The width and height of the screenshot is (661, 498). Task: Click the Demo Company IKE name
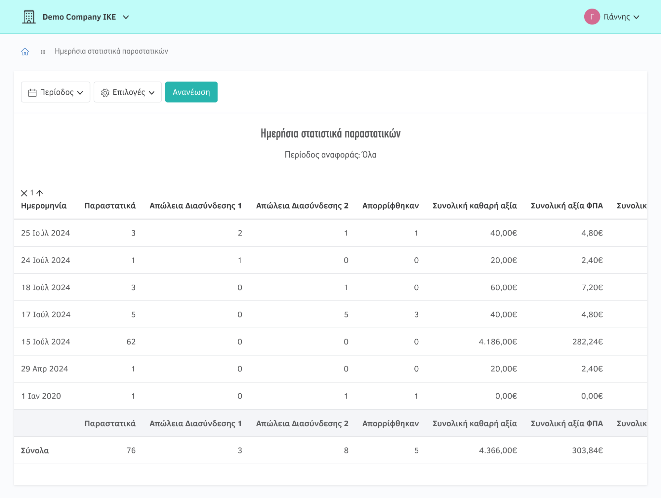(x=79, y=17)
